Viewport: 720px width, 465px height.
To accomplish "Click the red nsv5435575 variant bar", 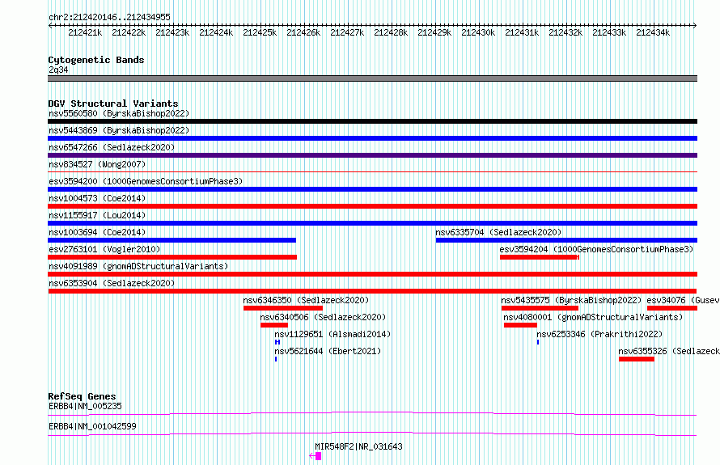I will pos(540,308).
